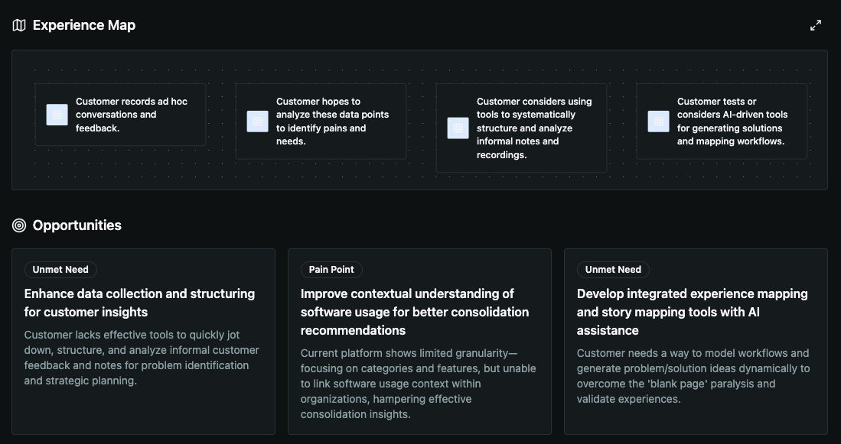Click the Unmet Need badge on the data collection card
Screen dimensions: 841x444
[x=60, y=269]
